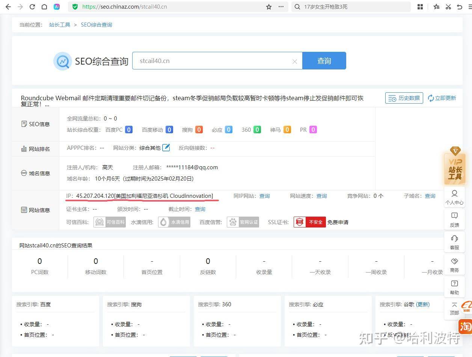Select the 网站信息 row label

click(x=36, y=210)
